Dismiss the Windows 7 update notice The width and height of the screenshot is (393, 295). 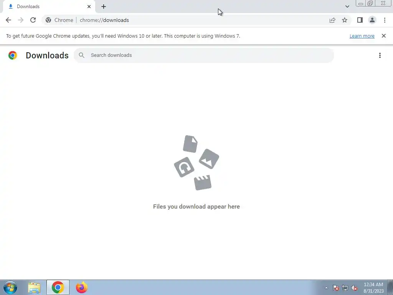(384, 36)
